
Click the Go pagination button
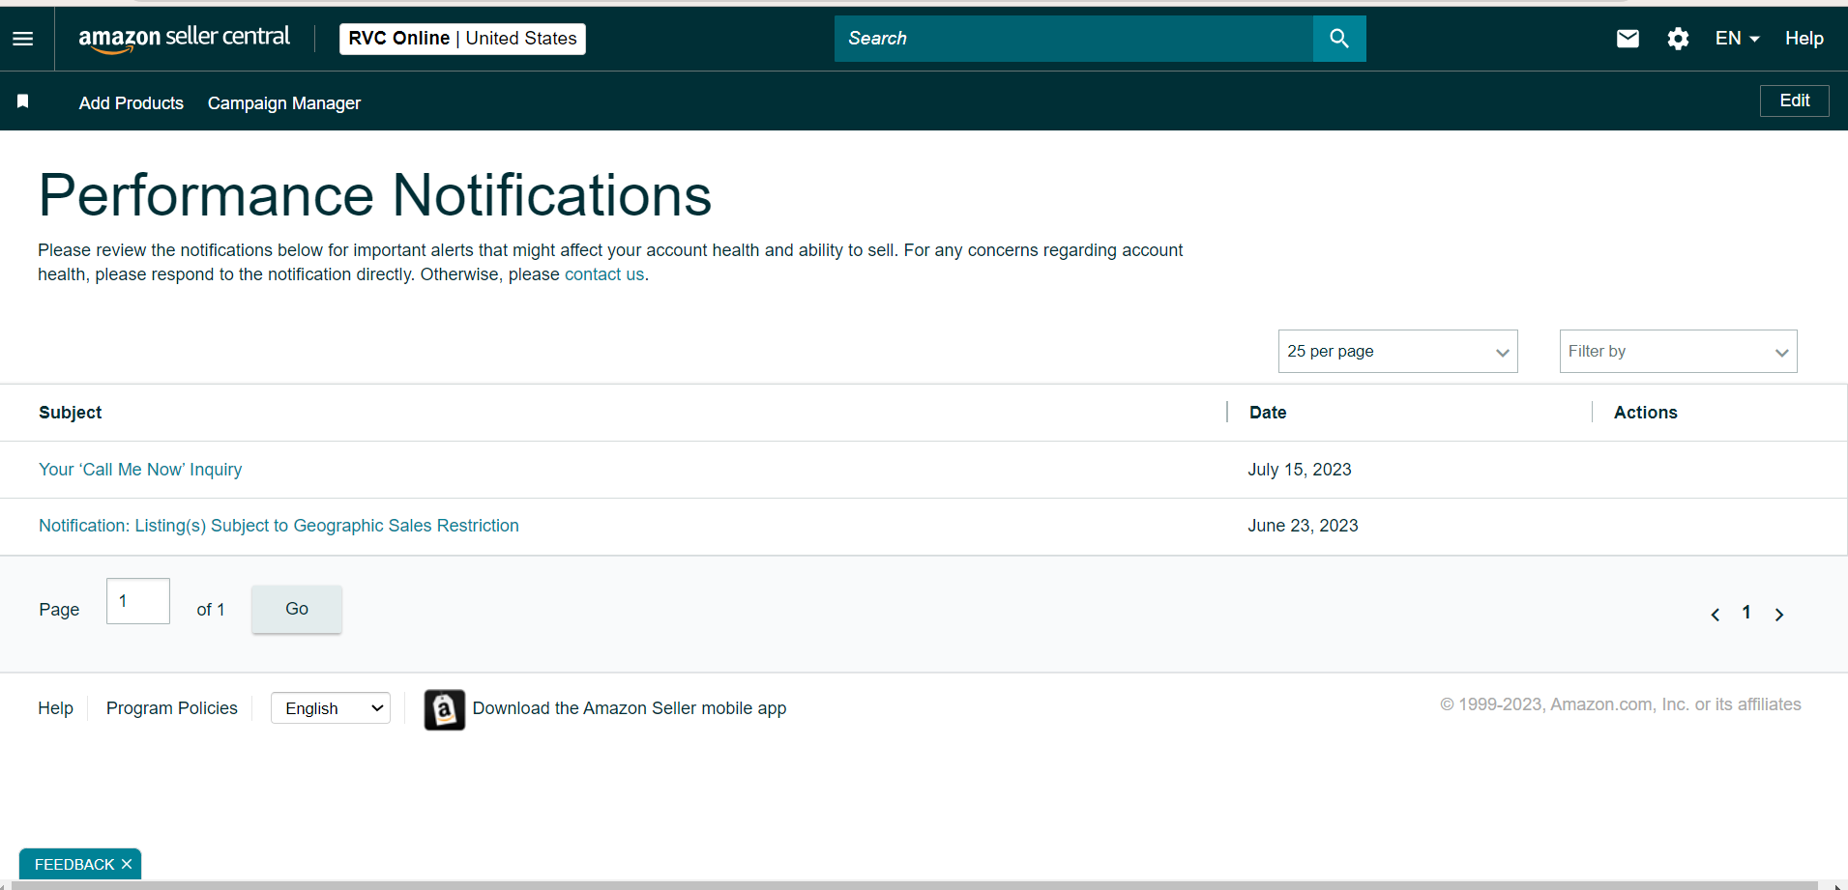297,609
